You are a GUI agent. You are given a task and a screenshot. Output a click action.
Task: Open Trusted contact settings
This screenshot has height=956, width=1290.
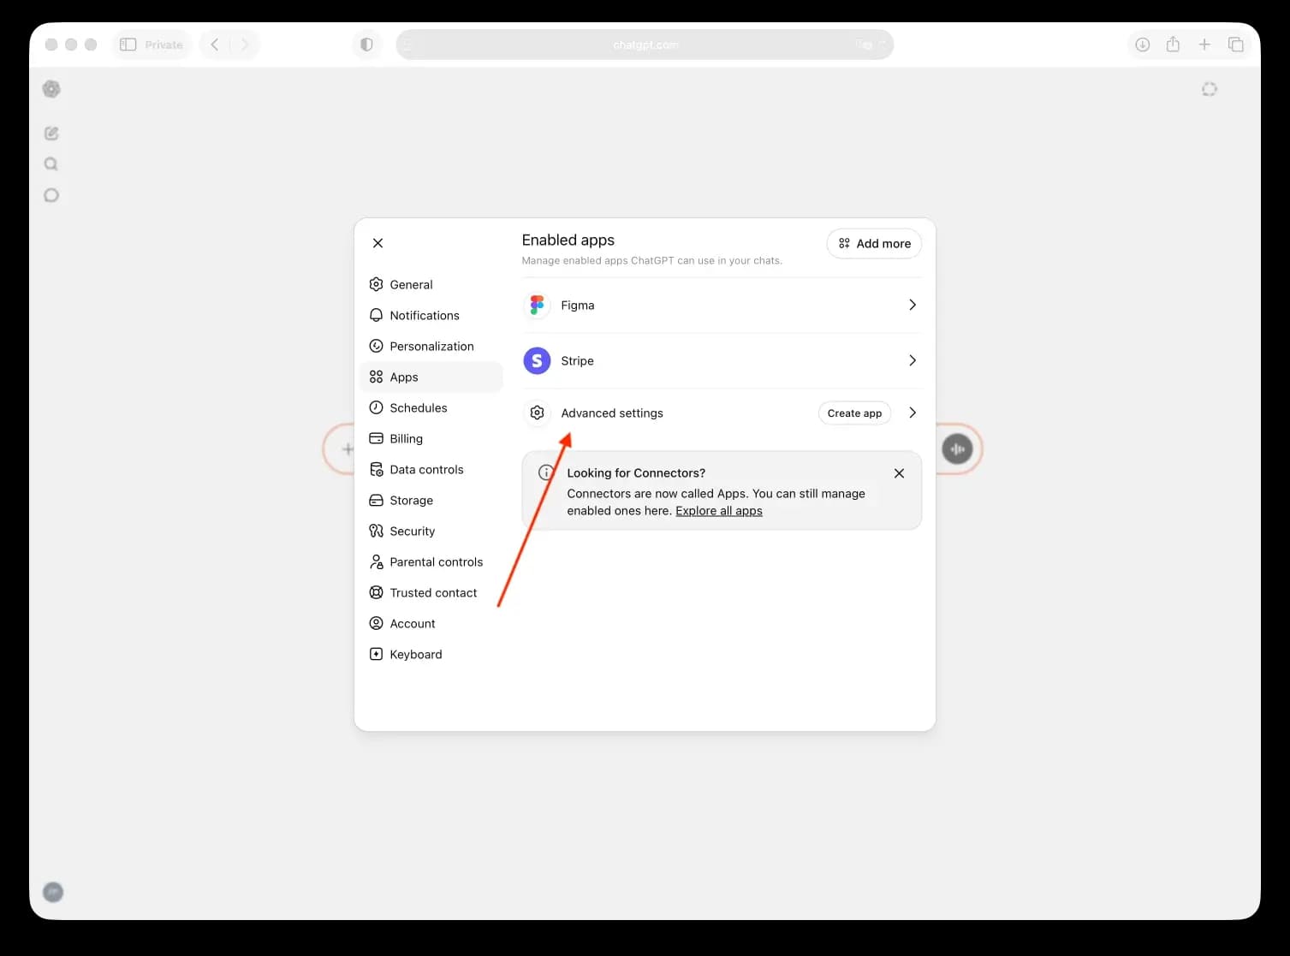pos(431,592)
